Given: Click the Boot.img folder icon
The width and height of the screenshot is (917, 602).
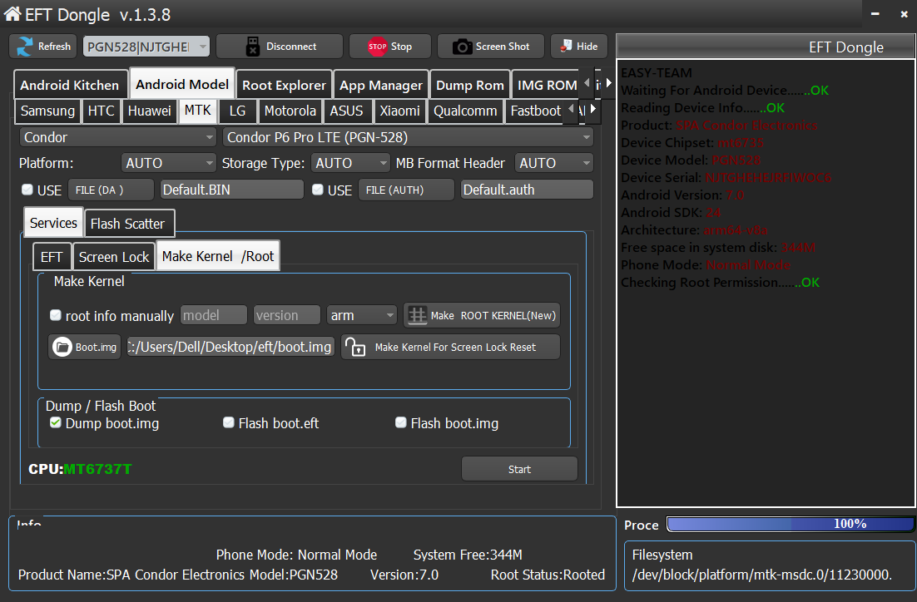Looking at the screenshot, I should (62, 347).
